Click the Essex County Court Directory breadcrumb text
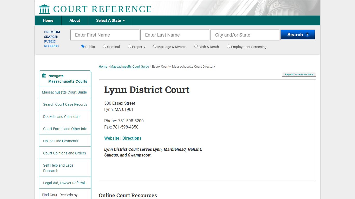The image size is (355, 199). 183,67
